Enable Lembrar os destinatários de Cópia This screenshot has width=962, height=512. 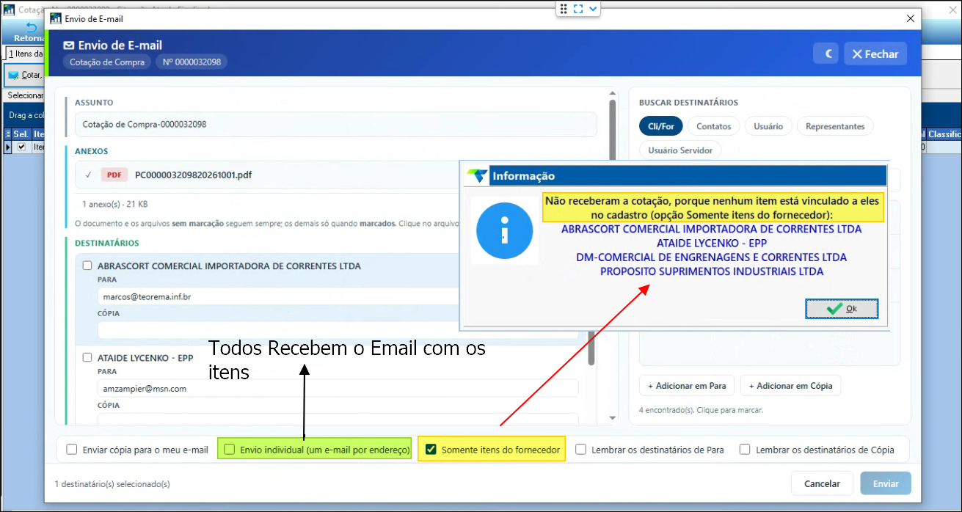click(x=745, y=450)
